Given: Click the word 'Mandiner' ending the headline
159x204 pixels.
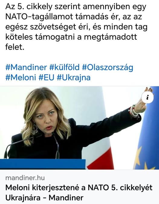Looking at the screenshot, I should [x=66, y=198].
